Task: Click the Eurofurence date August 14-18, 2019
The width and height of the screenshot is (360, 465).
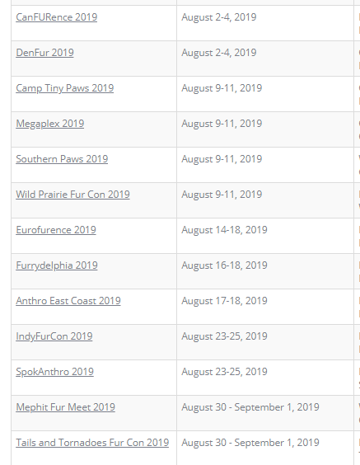Action: 224,230
